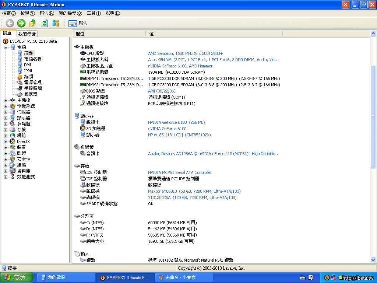The width and height of the screenshot is (377, 283).
Task: Collapse the 電腦 tree node
Action: pos(6,47)
